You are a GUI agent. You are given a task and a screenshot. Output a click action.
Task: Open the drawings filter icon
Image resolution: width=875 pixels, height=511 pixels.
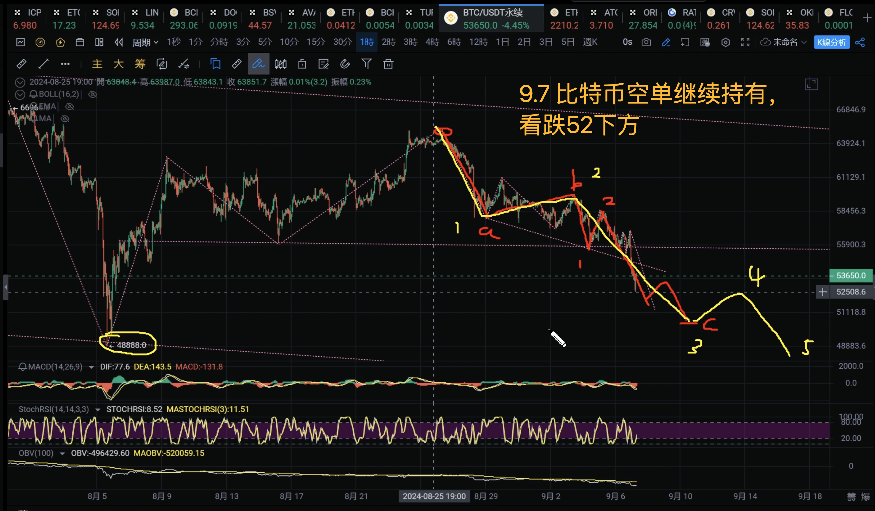(x=367, y=64)
